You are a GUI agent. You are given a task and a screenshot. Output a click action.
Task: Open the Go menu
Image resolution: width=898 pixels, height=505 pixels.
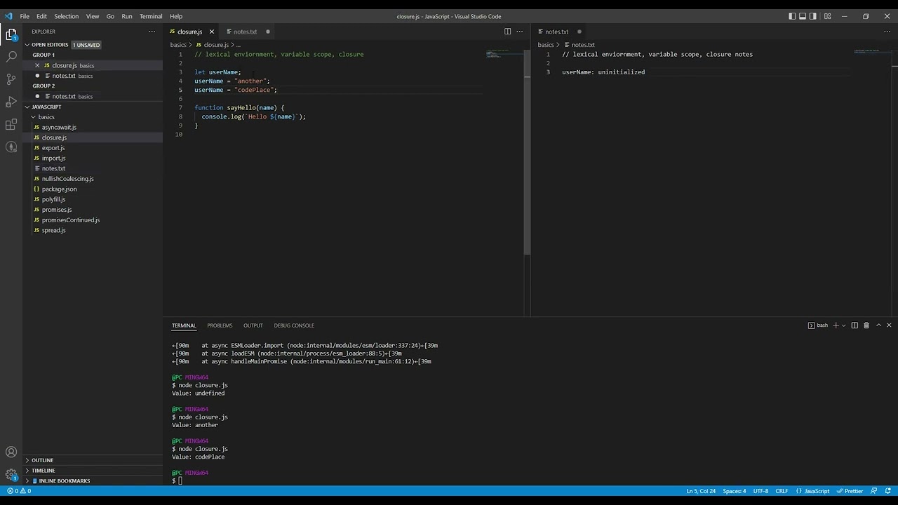(x=110, y=16)
